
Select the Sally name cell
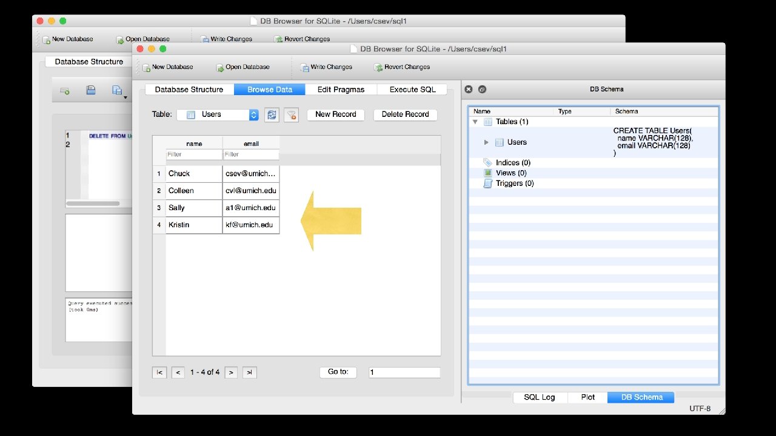(194, 208)
